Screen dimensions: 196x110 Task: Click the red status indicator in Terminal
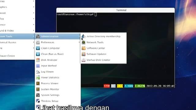click(x=107, y=86)
